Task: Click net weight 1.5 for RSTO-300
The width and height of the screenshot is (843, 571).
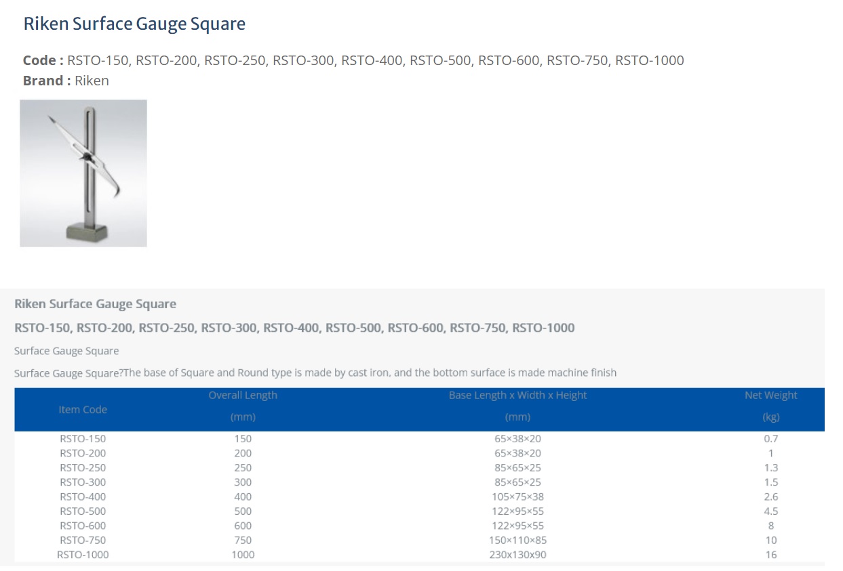Action: tap(771, 482)
